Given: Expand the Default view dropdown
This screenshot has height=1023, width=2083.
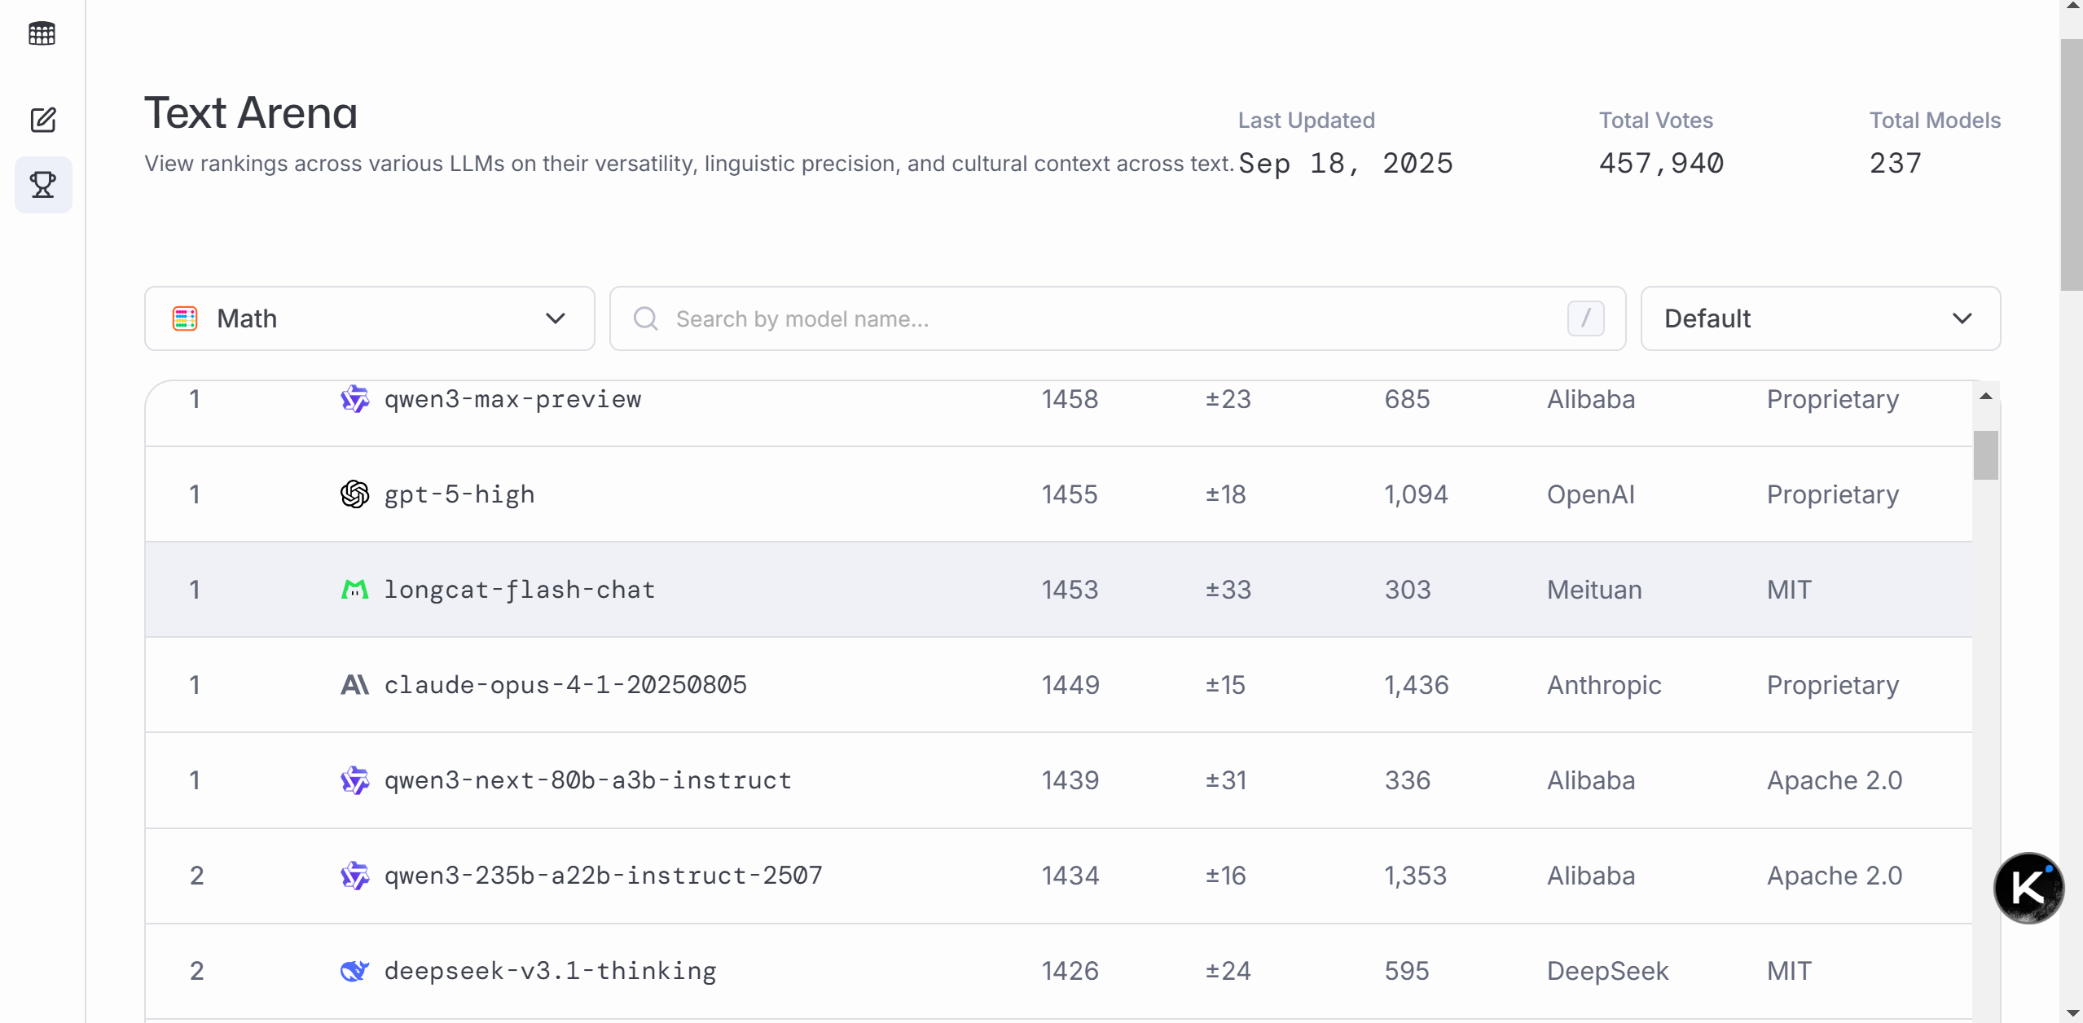Looking at the screenshot, I should 1820,318.
